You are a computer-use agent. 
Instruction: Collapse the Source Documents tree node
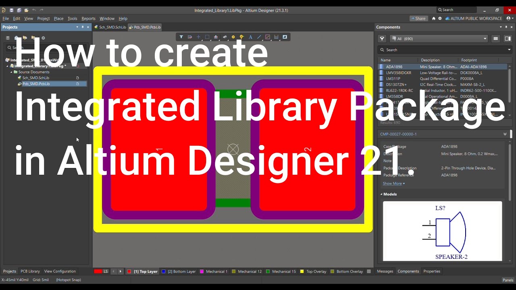(11, 72)
